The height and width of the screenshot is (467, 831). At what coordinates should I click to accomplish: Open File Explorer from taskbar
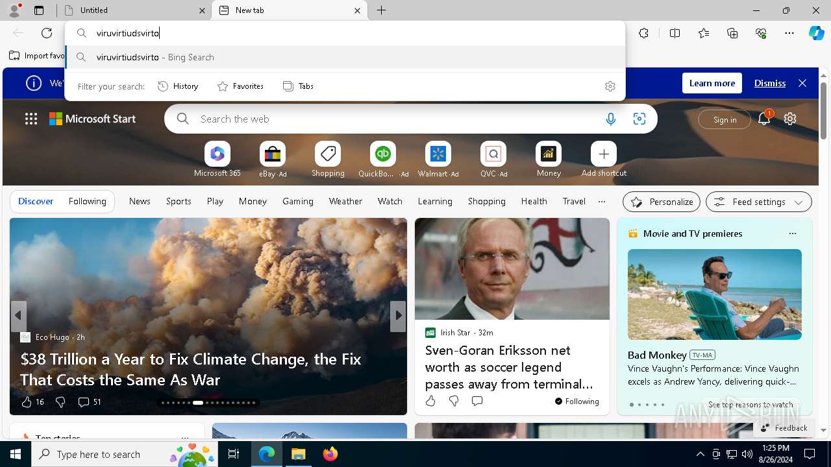tap(298, 454)
